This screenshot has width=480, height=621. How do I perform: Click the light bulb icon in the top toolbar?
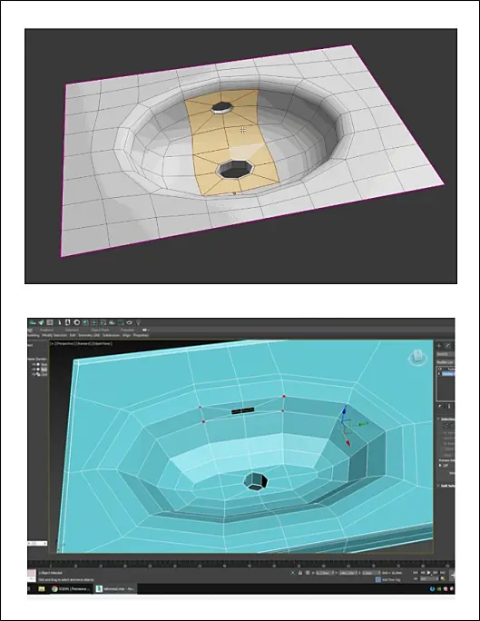[x=139, y=323]
